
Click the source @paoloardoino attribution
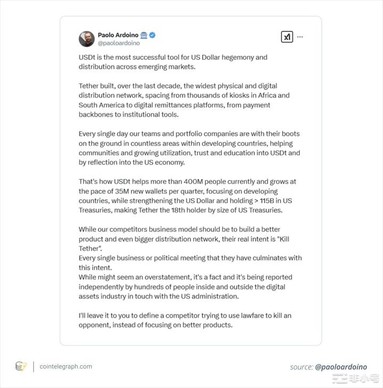(328, 367)
